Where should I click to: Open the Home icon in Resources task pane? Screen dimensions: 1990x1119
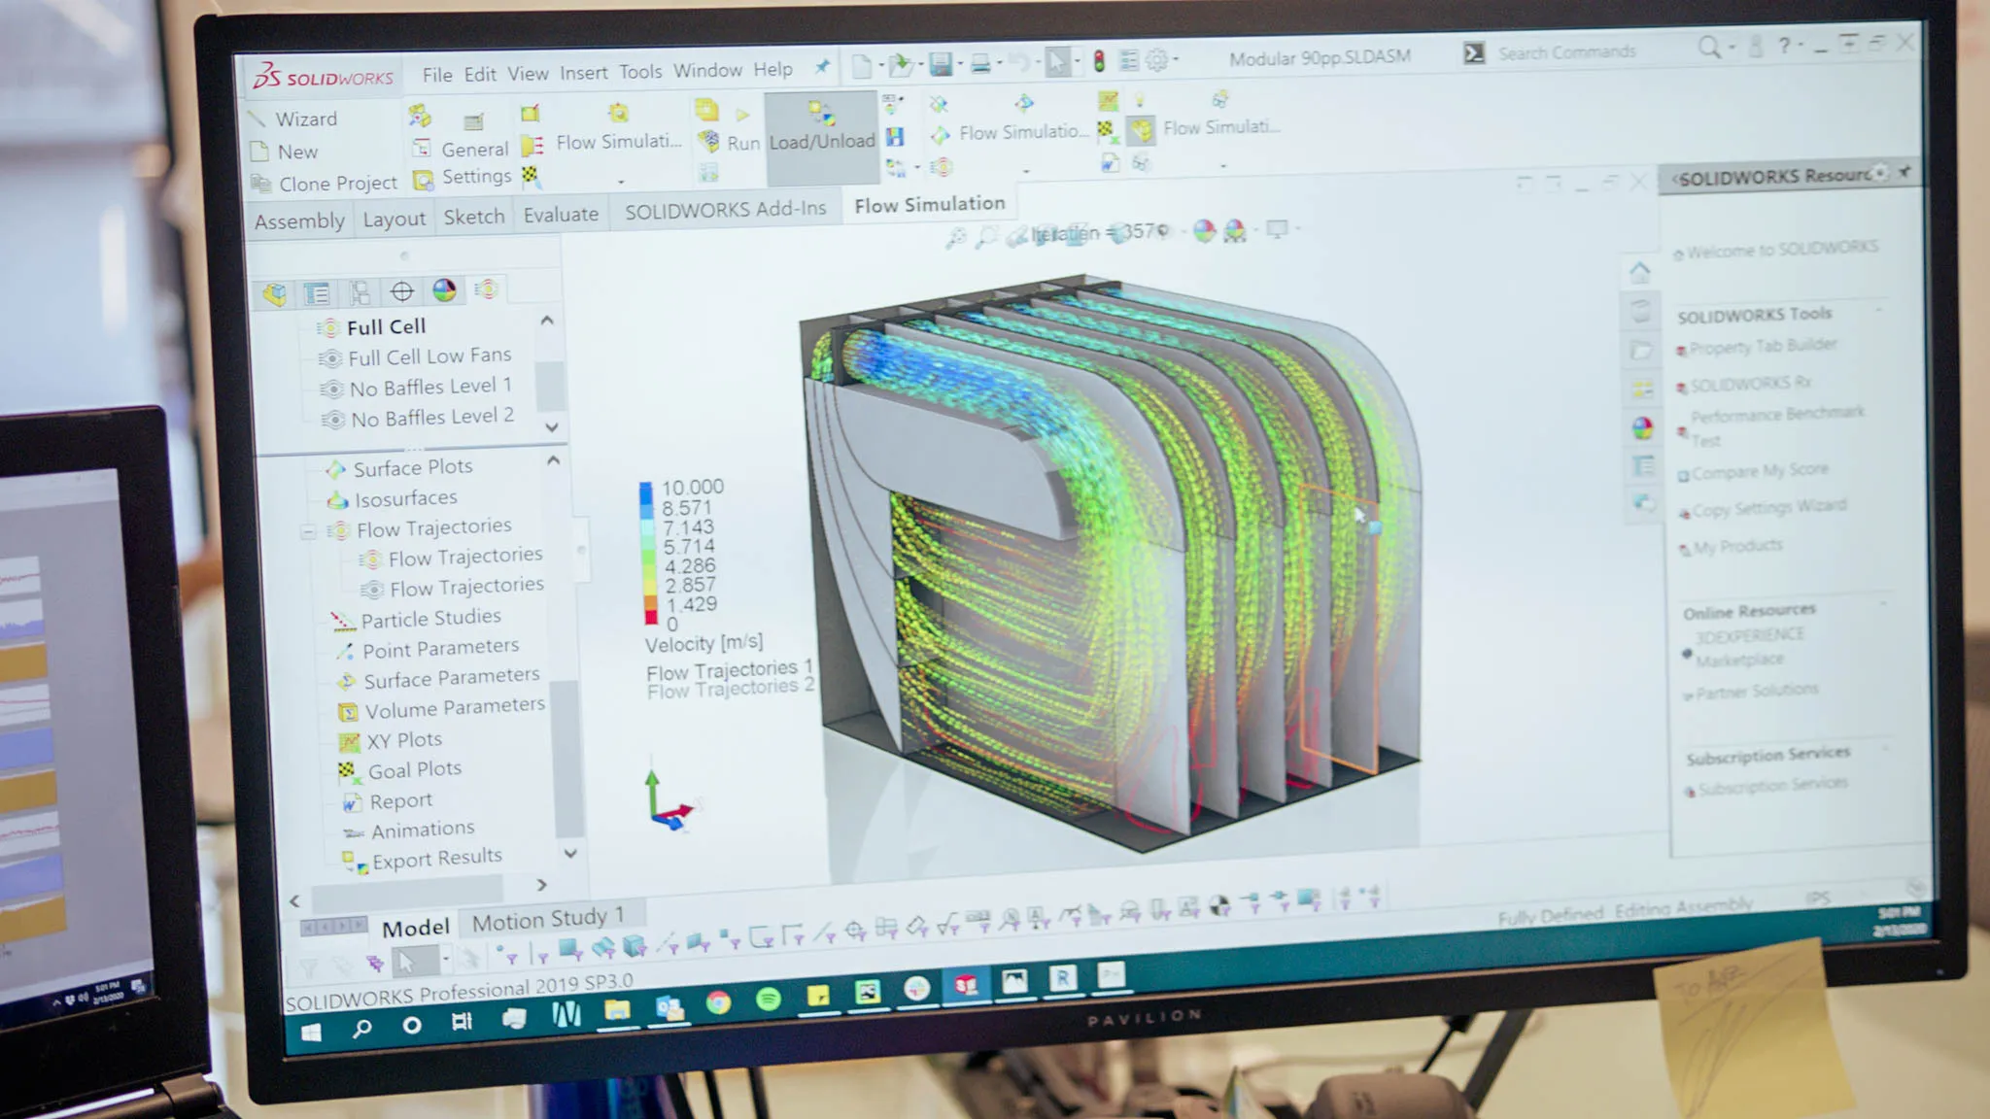(x=1640, y=272)
